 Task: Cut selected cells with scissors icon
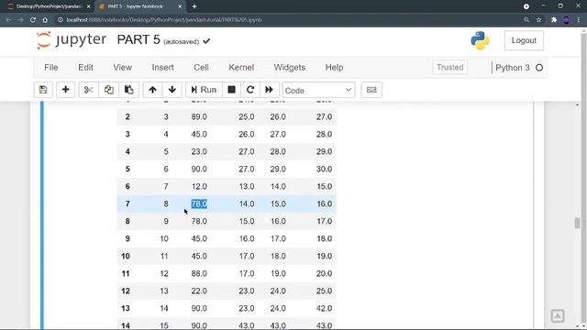pyautogui.click(x=89, y=90)
